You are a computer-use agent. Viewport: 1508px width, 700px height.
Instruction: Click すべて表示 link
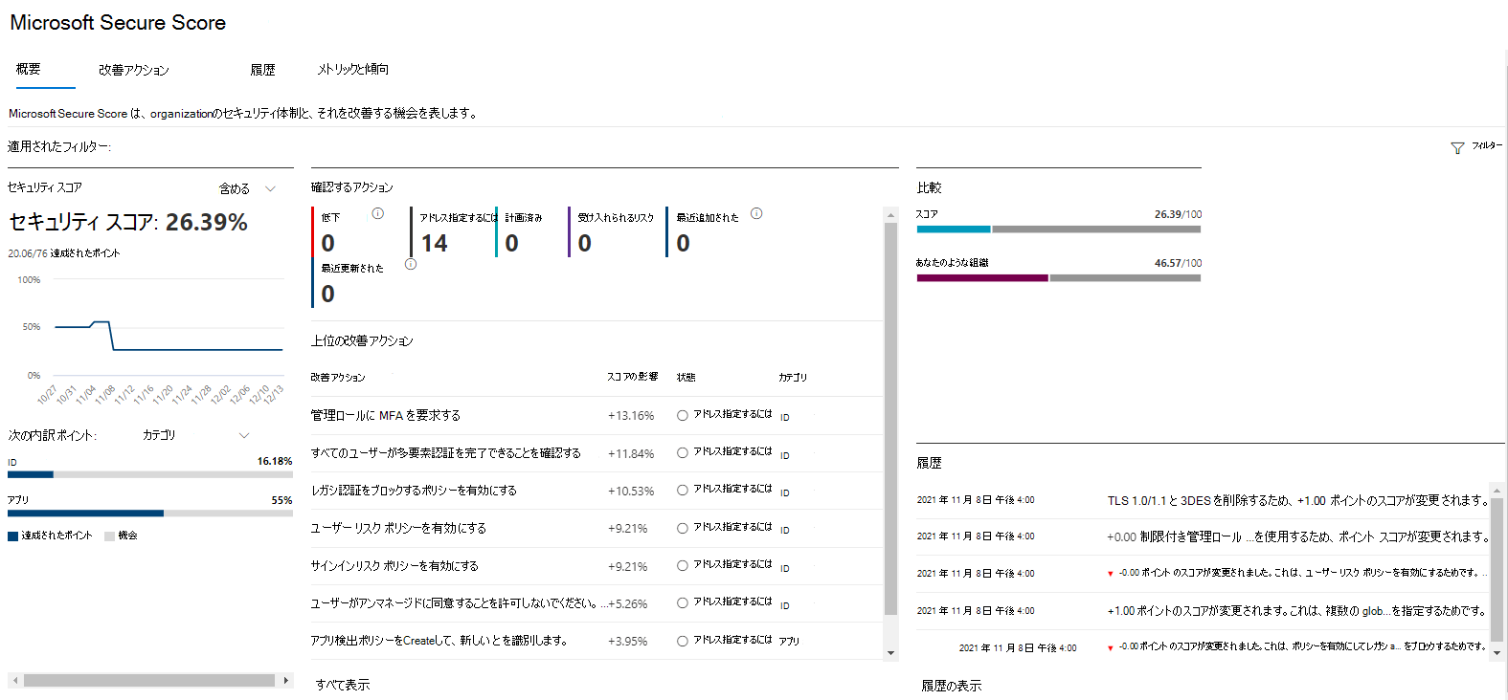coord(343,685)
